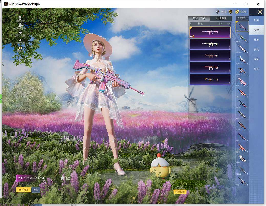Click the 保存搭配 button
The width and height of the screenshot is (266, 206).
pyautogui.click(x=180, y=192)
